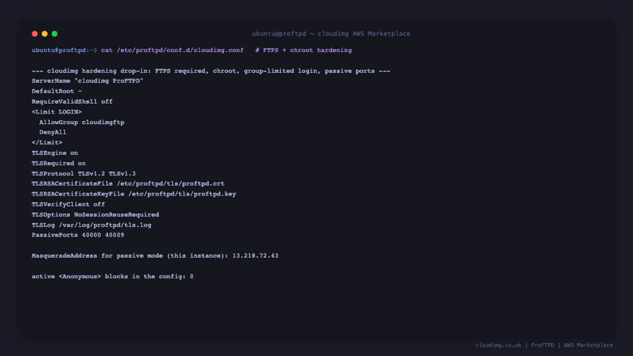Image resolution: width=633 pixels, height=356 pixels.
Task: Click the TLSOptions NoSessionReuseRequired line
Action: pyautogui.click(x=95, y=214)
